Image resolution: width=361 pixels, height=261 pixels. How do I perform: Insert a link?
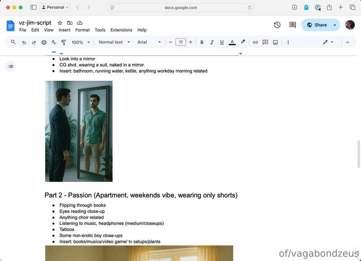[x=255, y=42]
